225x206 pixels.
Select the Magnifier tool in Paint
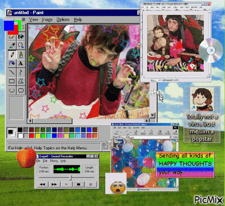(21, 46)
